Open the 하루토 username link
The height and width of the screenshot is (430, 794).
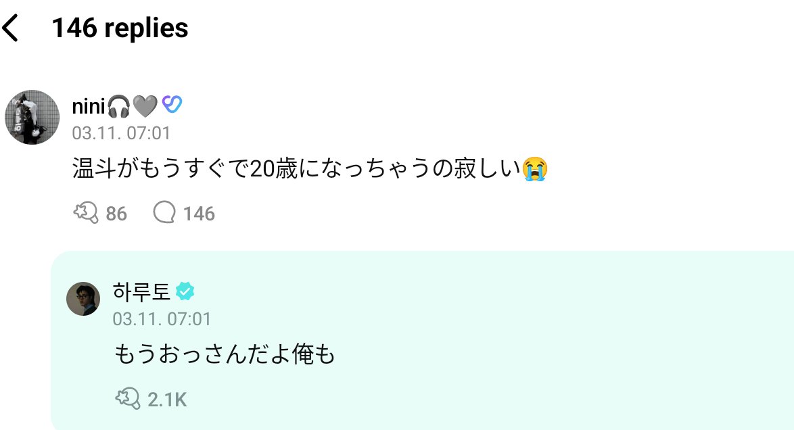[x=141, y=291]
